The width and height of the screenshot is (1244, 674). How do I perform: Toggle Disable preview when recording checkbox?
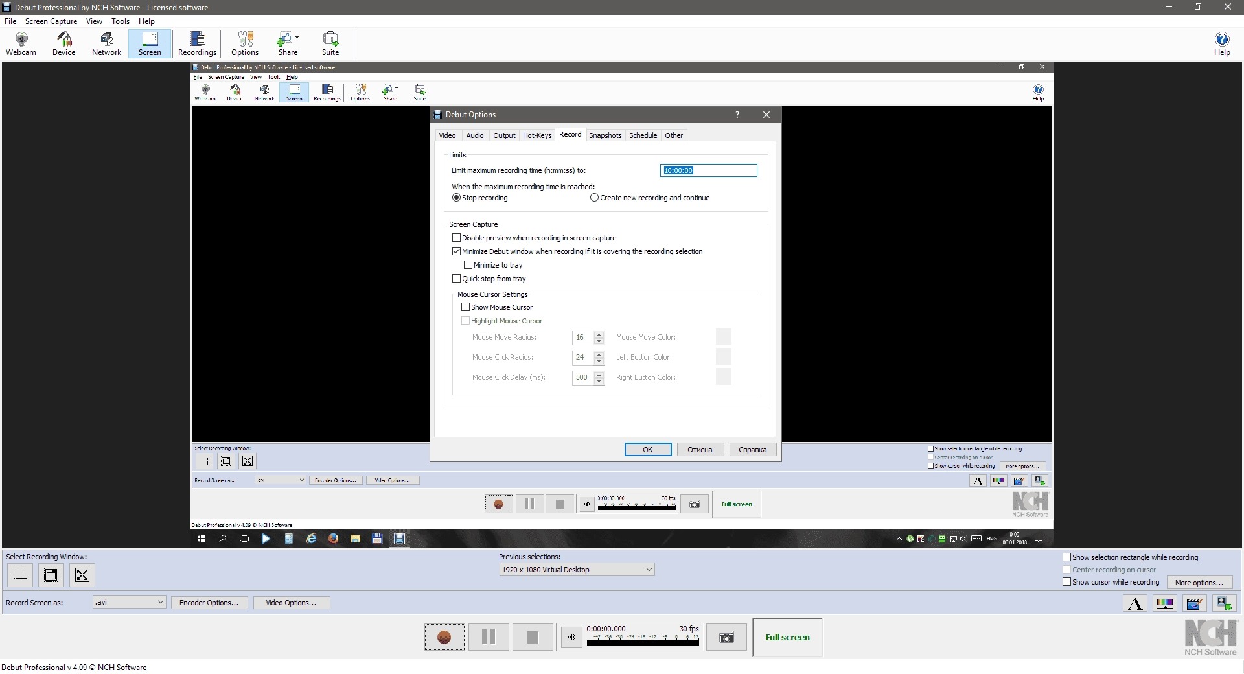(x=534, y=238)
